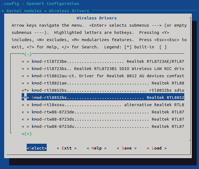Select the kmod-rtw88-8723de entry
Image resolution: width=199 pixels, height=169 pixels.
103,112
